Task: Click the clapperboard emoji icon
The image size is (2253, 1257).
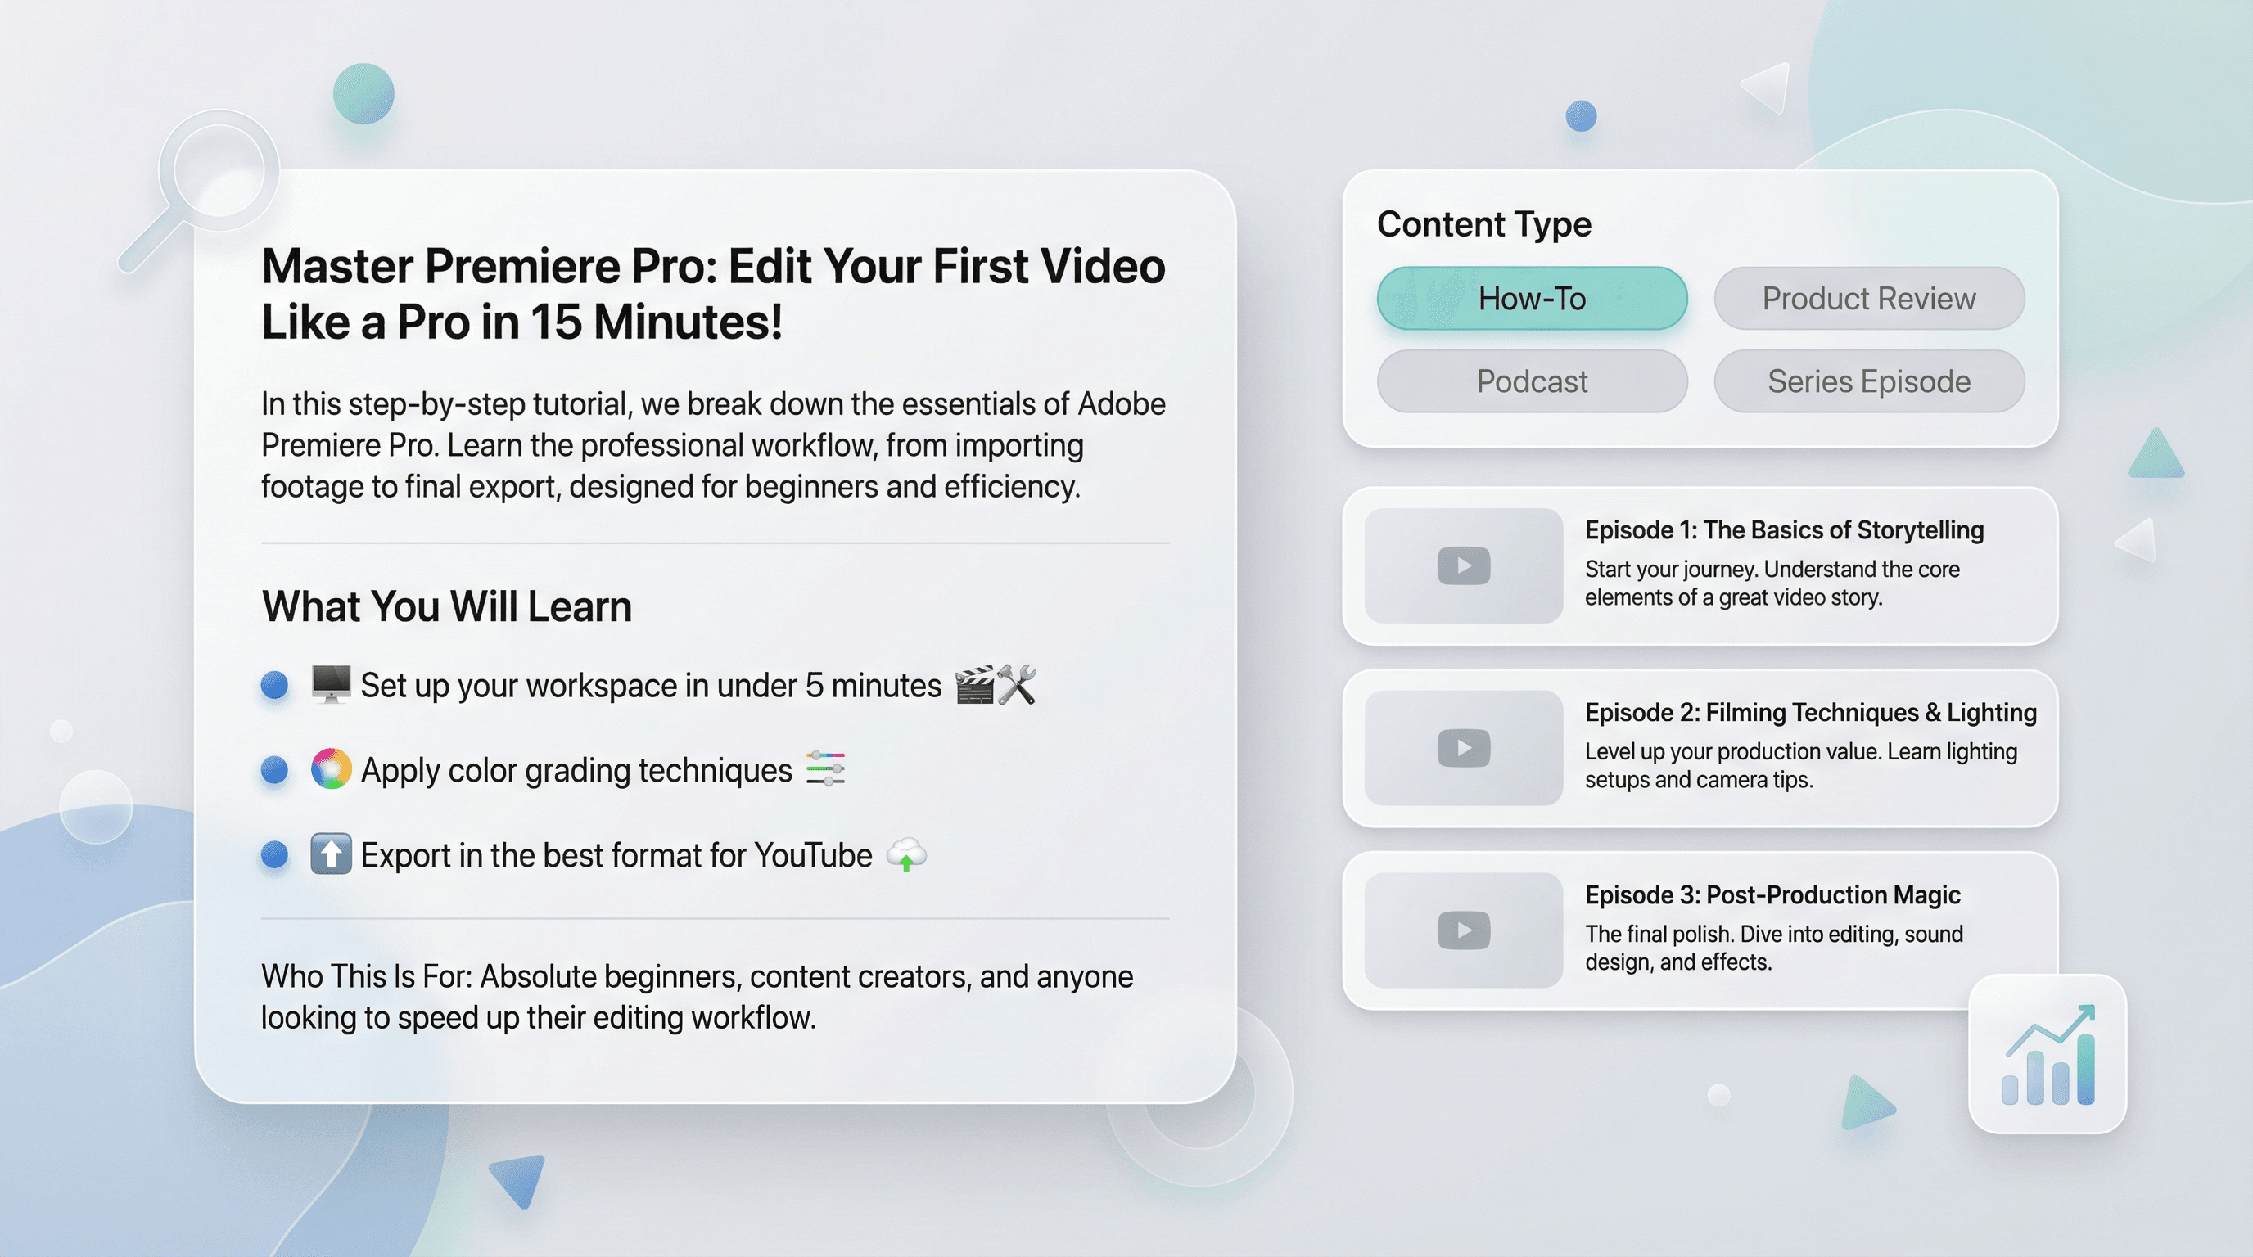Action: [973, 684]
